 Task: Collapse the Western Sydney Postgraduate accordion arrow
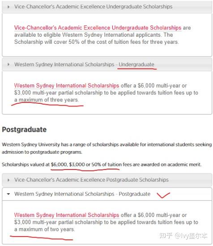tap(9, 194)
